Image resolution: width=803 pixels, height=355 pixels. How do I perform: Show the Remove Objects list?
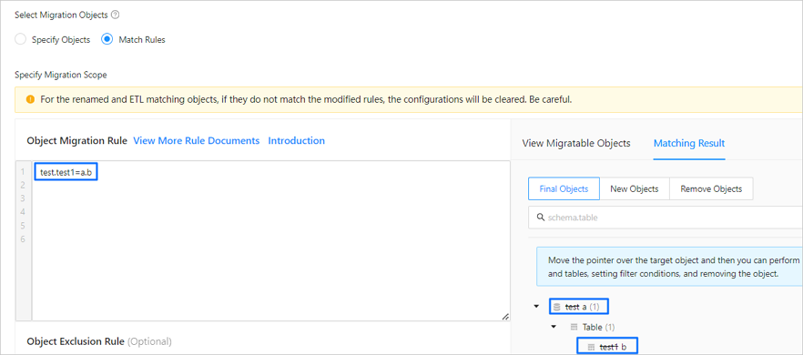tap(711, 188)
